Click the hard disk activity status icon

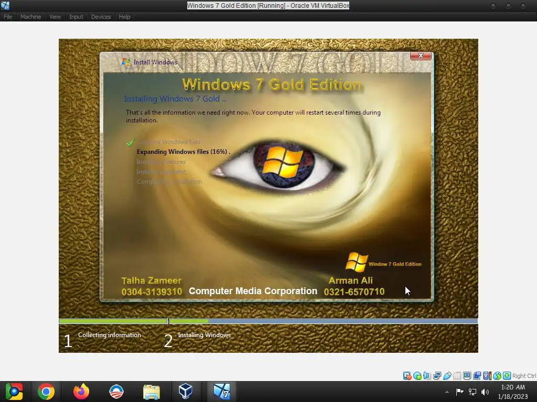[407, 376]
